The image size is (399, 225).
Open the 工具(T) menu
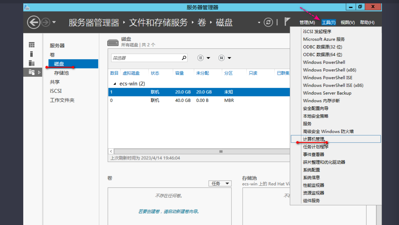point(329,22)
